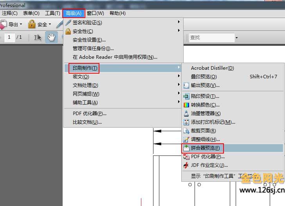Expand the 文档处理(D) submenu
This screenshot has height=206, width=285.
click(123, 85)
